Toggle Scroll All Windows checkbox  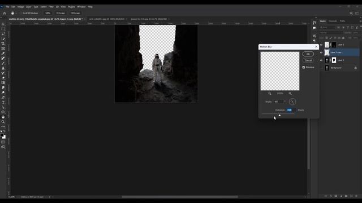point(20,13)
